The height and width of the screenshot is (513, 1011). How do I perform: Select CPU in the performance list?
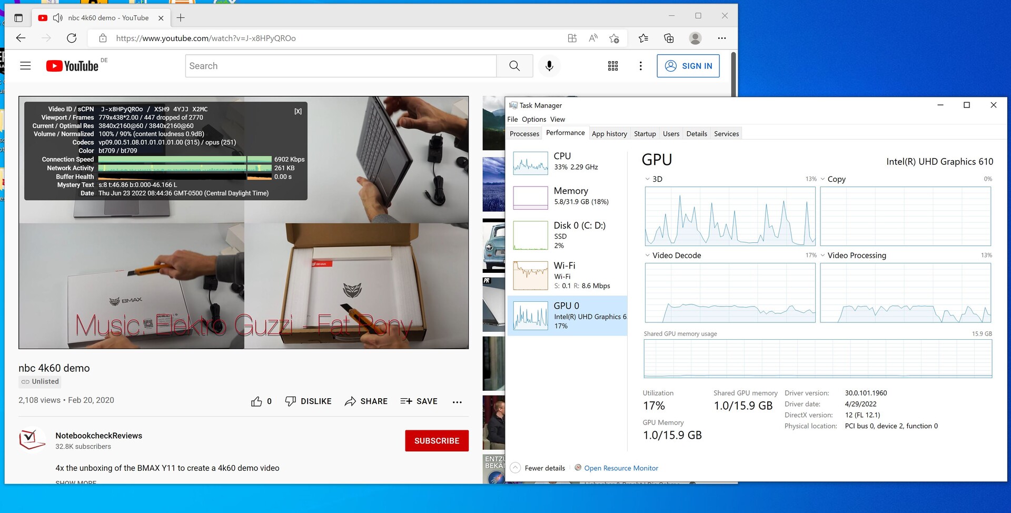point(567,162)
